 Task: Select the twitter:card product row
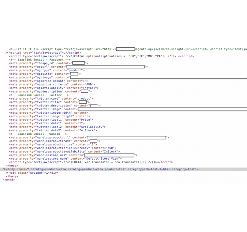[x=51, y=98]
